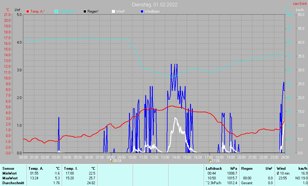Click the sunset icon beside 17:06
Image resolution: width=308 pixels, height=186 pixels.
pyautogui.click(x=210, y=160)
